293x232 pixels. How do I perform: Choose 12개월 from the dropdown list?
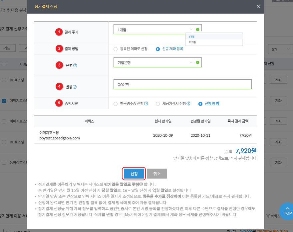pos(214,42)
